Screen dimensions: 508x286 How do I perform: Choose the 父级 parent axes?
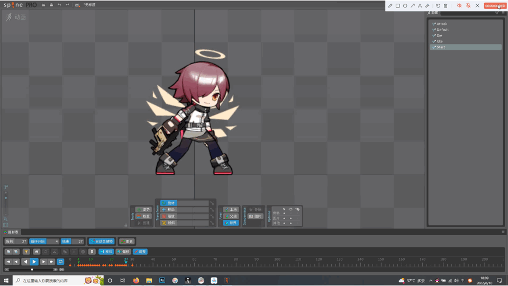(231, 216)
